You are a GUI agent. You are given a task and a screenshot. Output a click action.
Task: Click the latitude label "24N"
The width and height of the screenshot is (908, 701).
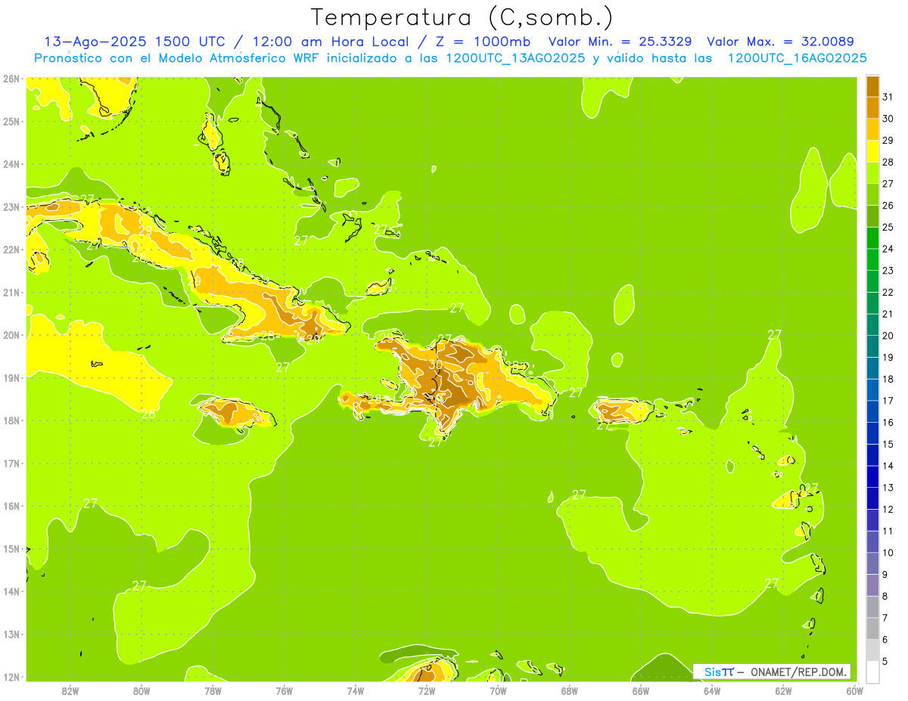click(x=11, y=164)
